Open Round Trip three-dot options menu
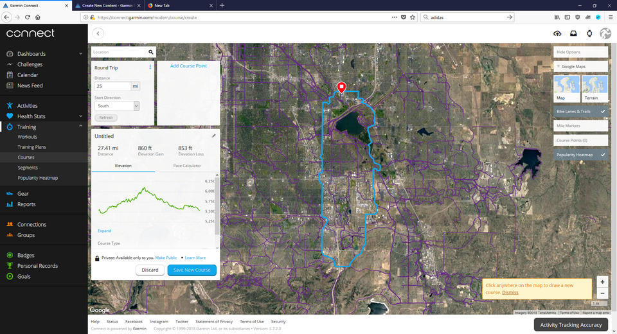 pyautogui.click(x=150, y=67)
